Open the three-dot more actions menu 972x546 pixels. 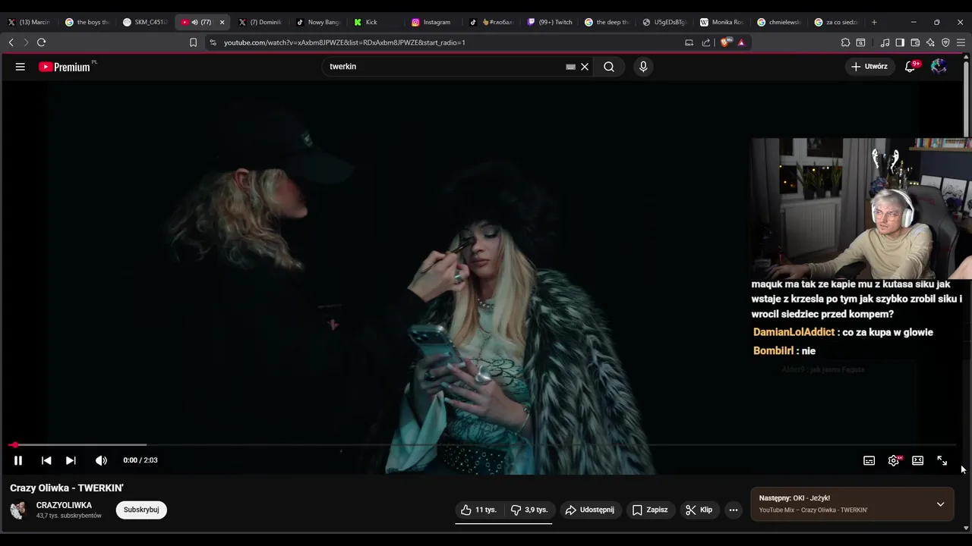734,510
